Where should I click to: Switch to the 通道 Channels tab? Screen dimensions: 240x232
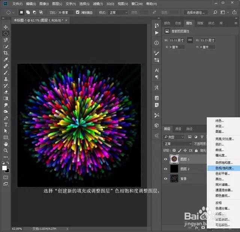tap(178, 129)
